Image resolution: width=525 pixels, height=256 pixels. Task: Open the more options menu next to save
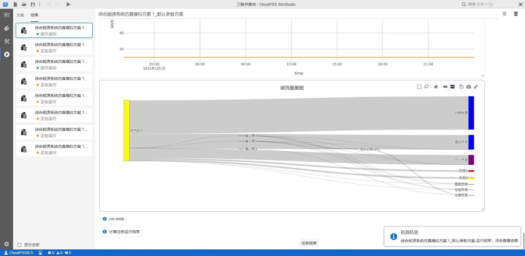click(40, 4)
